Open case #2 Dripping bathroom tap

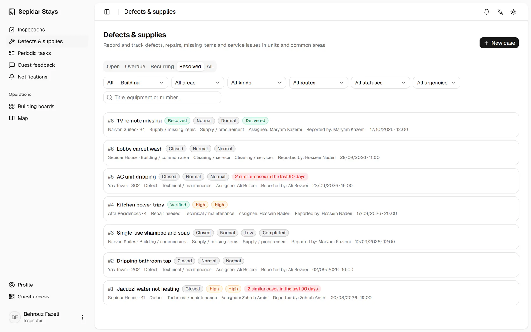tap(311, 265)
